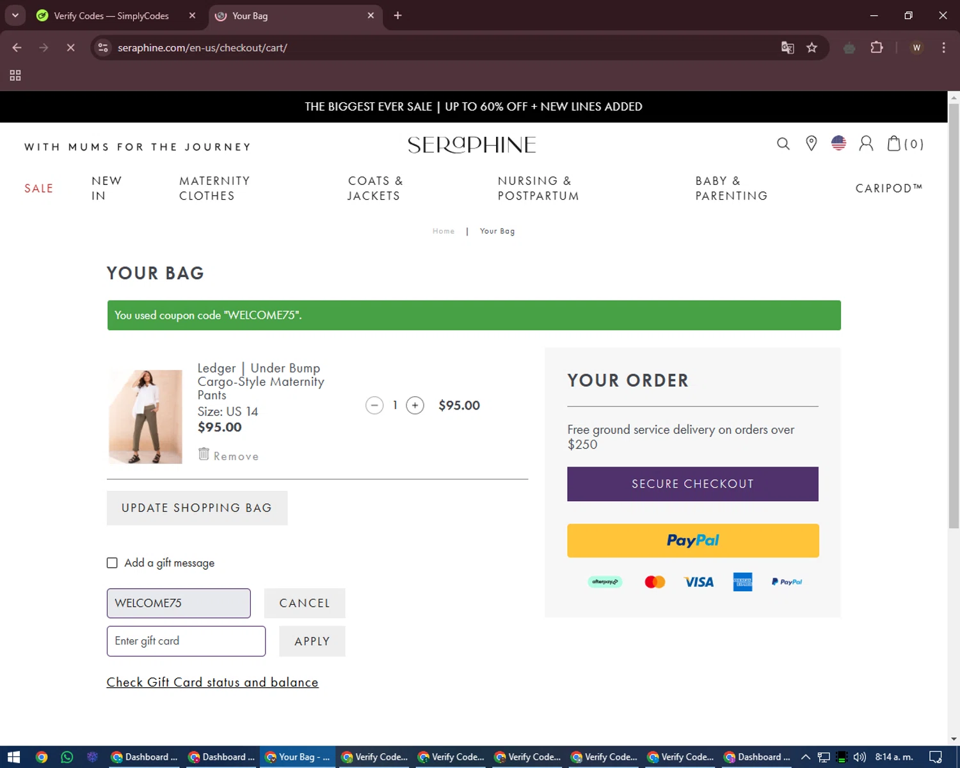
Task: Click the WELCOME75 coupon code field
Action: 179,603
